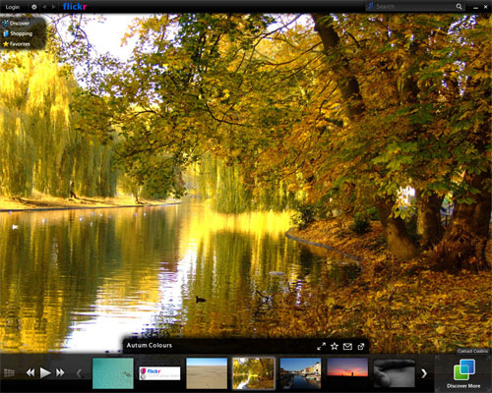This screenshot has width=492, height=393.
Task: Open the Shopping menu item
Action: 18,33
